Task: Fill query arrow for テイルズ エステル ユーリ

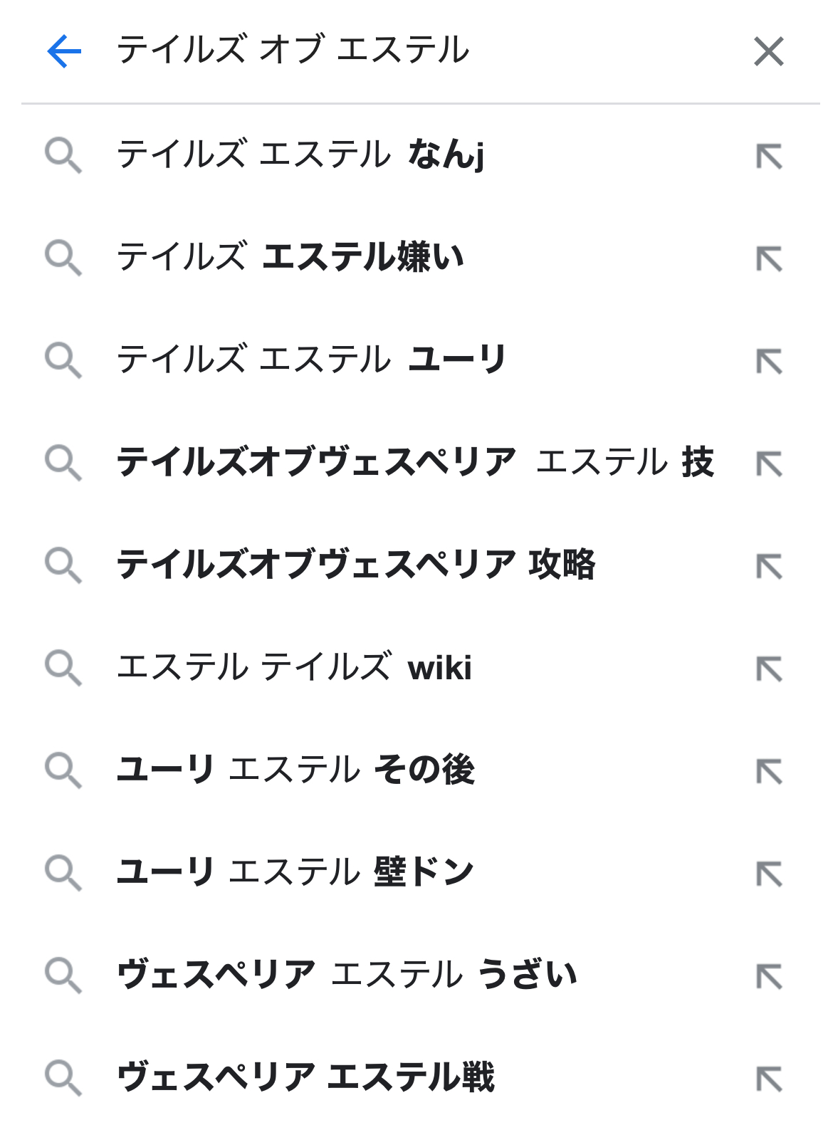Action: point(770,361)
